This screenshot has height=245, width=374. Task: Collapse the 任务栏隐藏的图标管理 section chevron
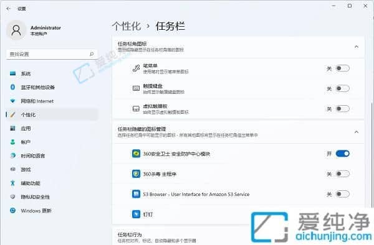[x=357, y=132]
